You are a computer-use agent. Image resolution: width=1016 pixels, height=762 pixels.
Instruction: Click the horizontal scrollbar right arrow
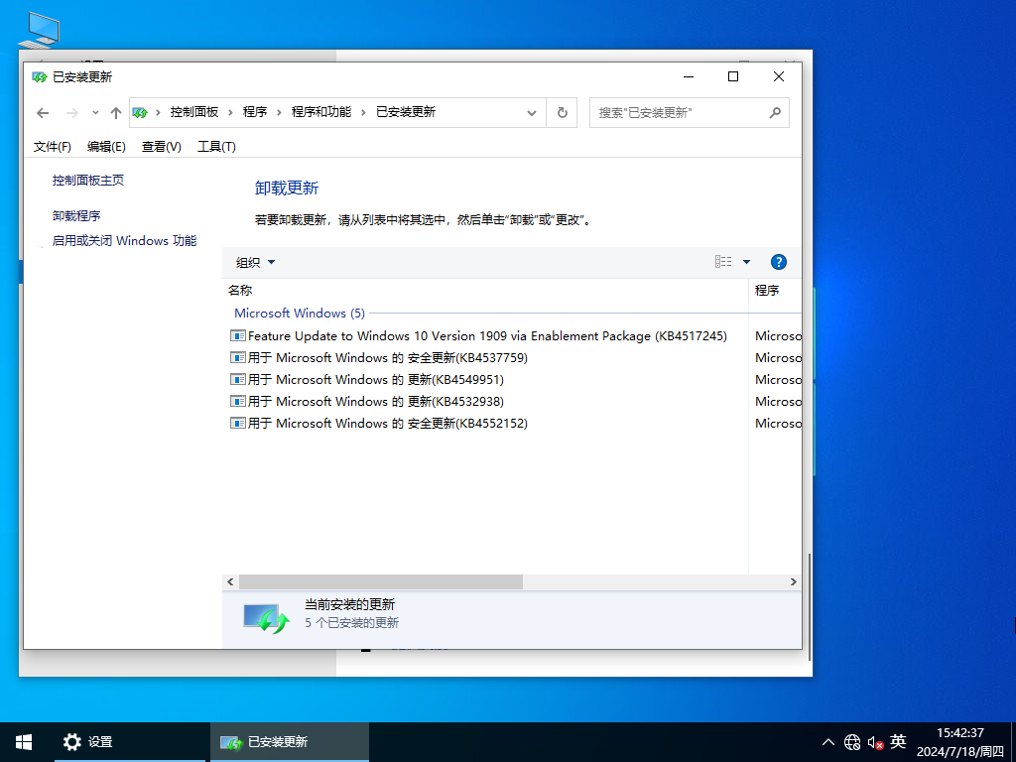click(792, 581)
